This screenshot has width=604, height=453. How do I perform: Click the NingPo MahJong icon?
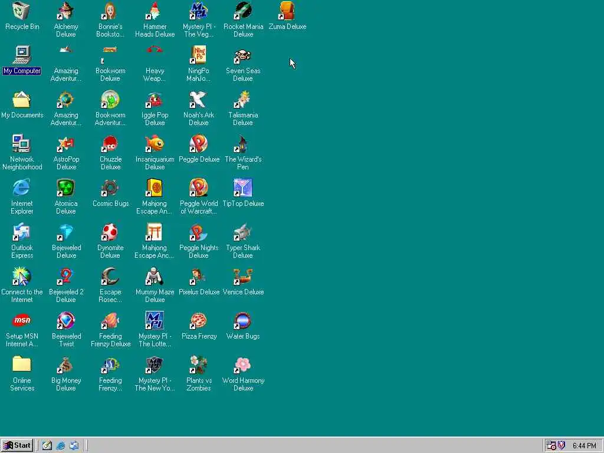[x=199, y=55]
